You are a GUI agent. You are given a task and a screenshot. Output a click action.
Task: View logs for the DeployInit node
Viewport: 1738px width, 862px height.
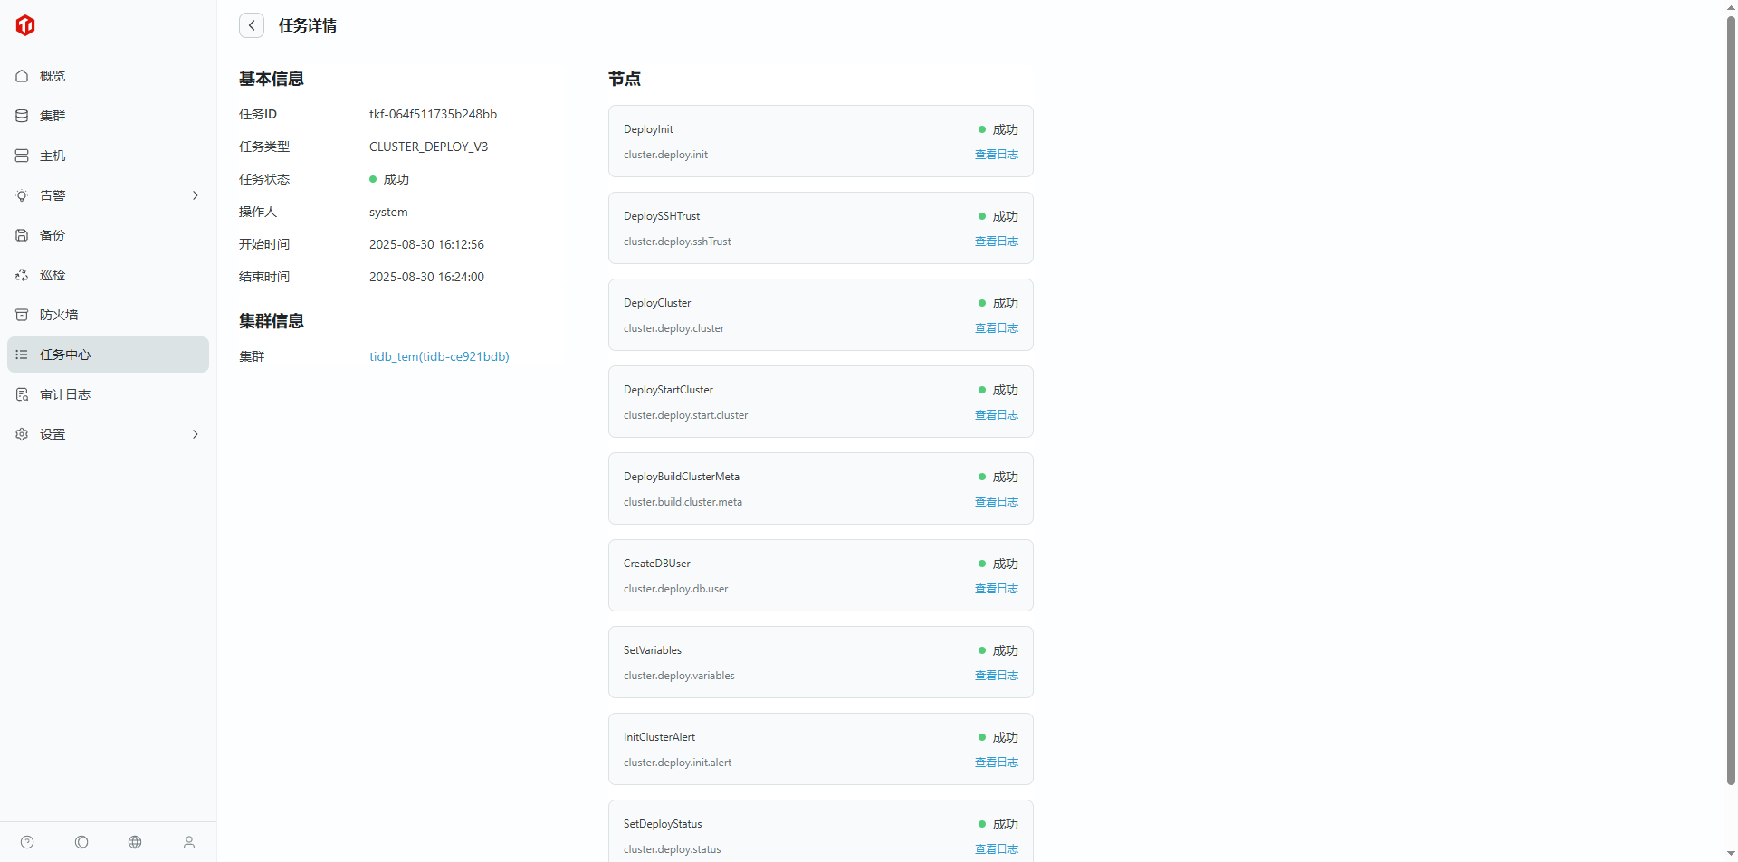pyautogui.click(x=996, y=155)
